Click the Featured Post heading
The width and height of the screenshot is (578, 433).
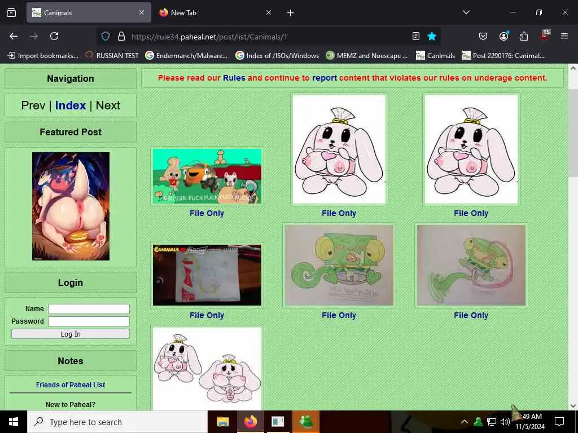pos(71,132)
